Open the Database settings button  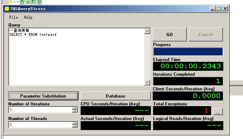click(x=116, y=96)
